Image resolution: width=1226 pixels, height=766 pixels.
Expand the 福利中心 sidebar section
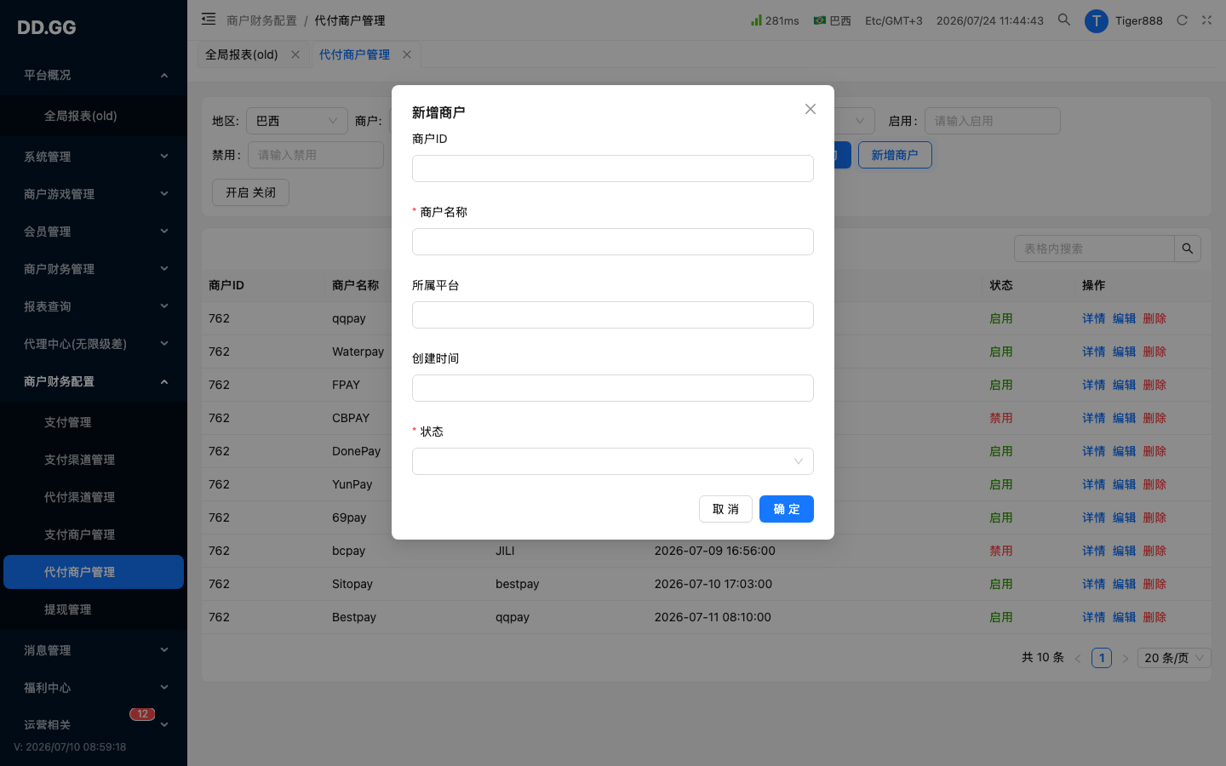[94, 688]
